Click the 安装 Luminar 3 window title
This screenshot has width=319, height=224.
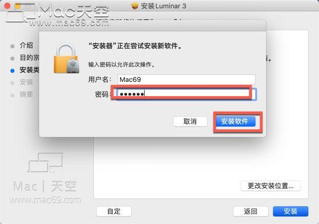coord(164,6)
